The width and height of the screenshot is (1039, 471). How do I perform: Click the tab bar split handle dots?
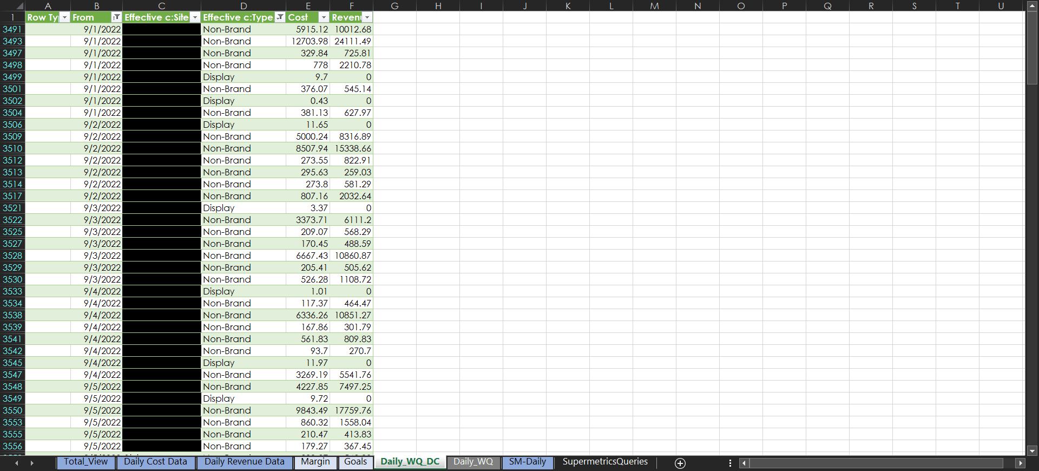[x=730, y=463]
